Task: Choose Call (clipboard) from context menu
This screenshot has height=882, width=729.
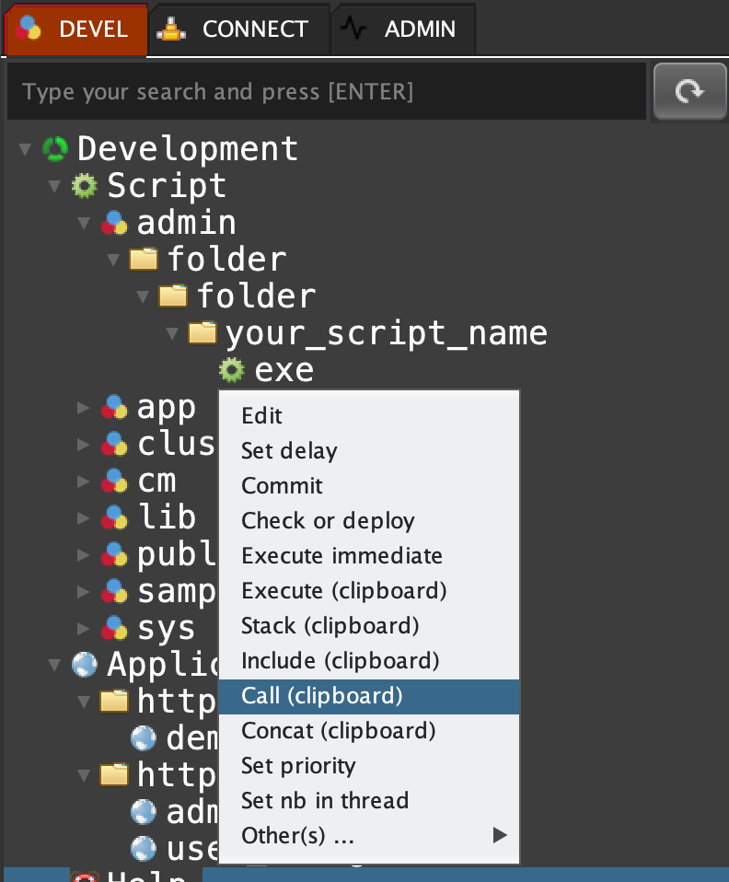Action: [322, 696]
